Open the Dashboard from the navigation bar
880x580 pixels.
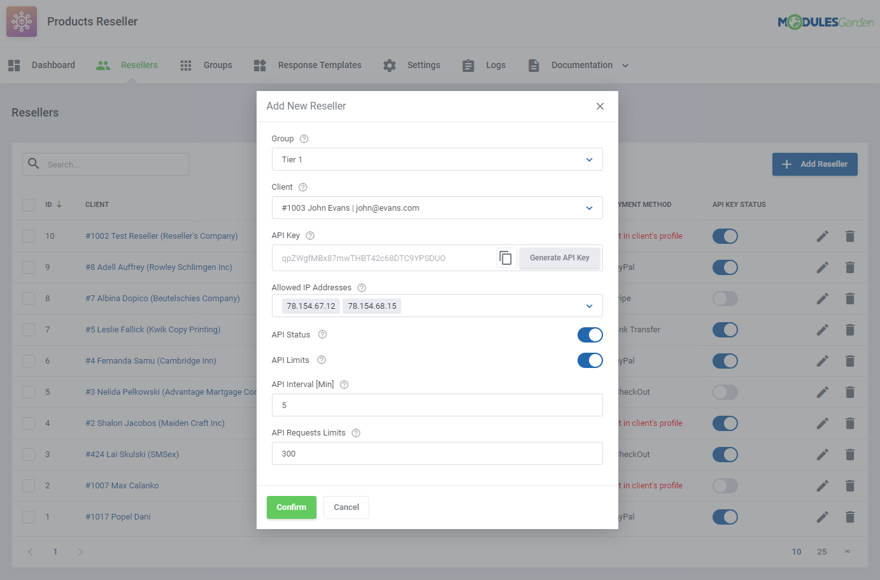click(53, 64)
